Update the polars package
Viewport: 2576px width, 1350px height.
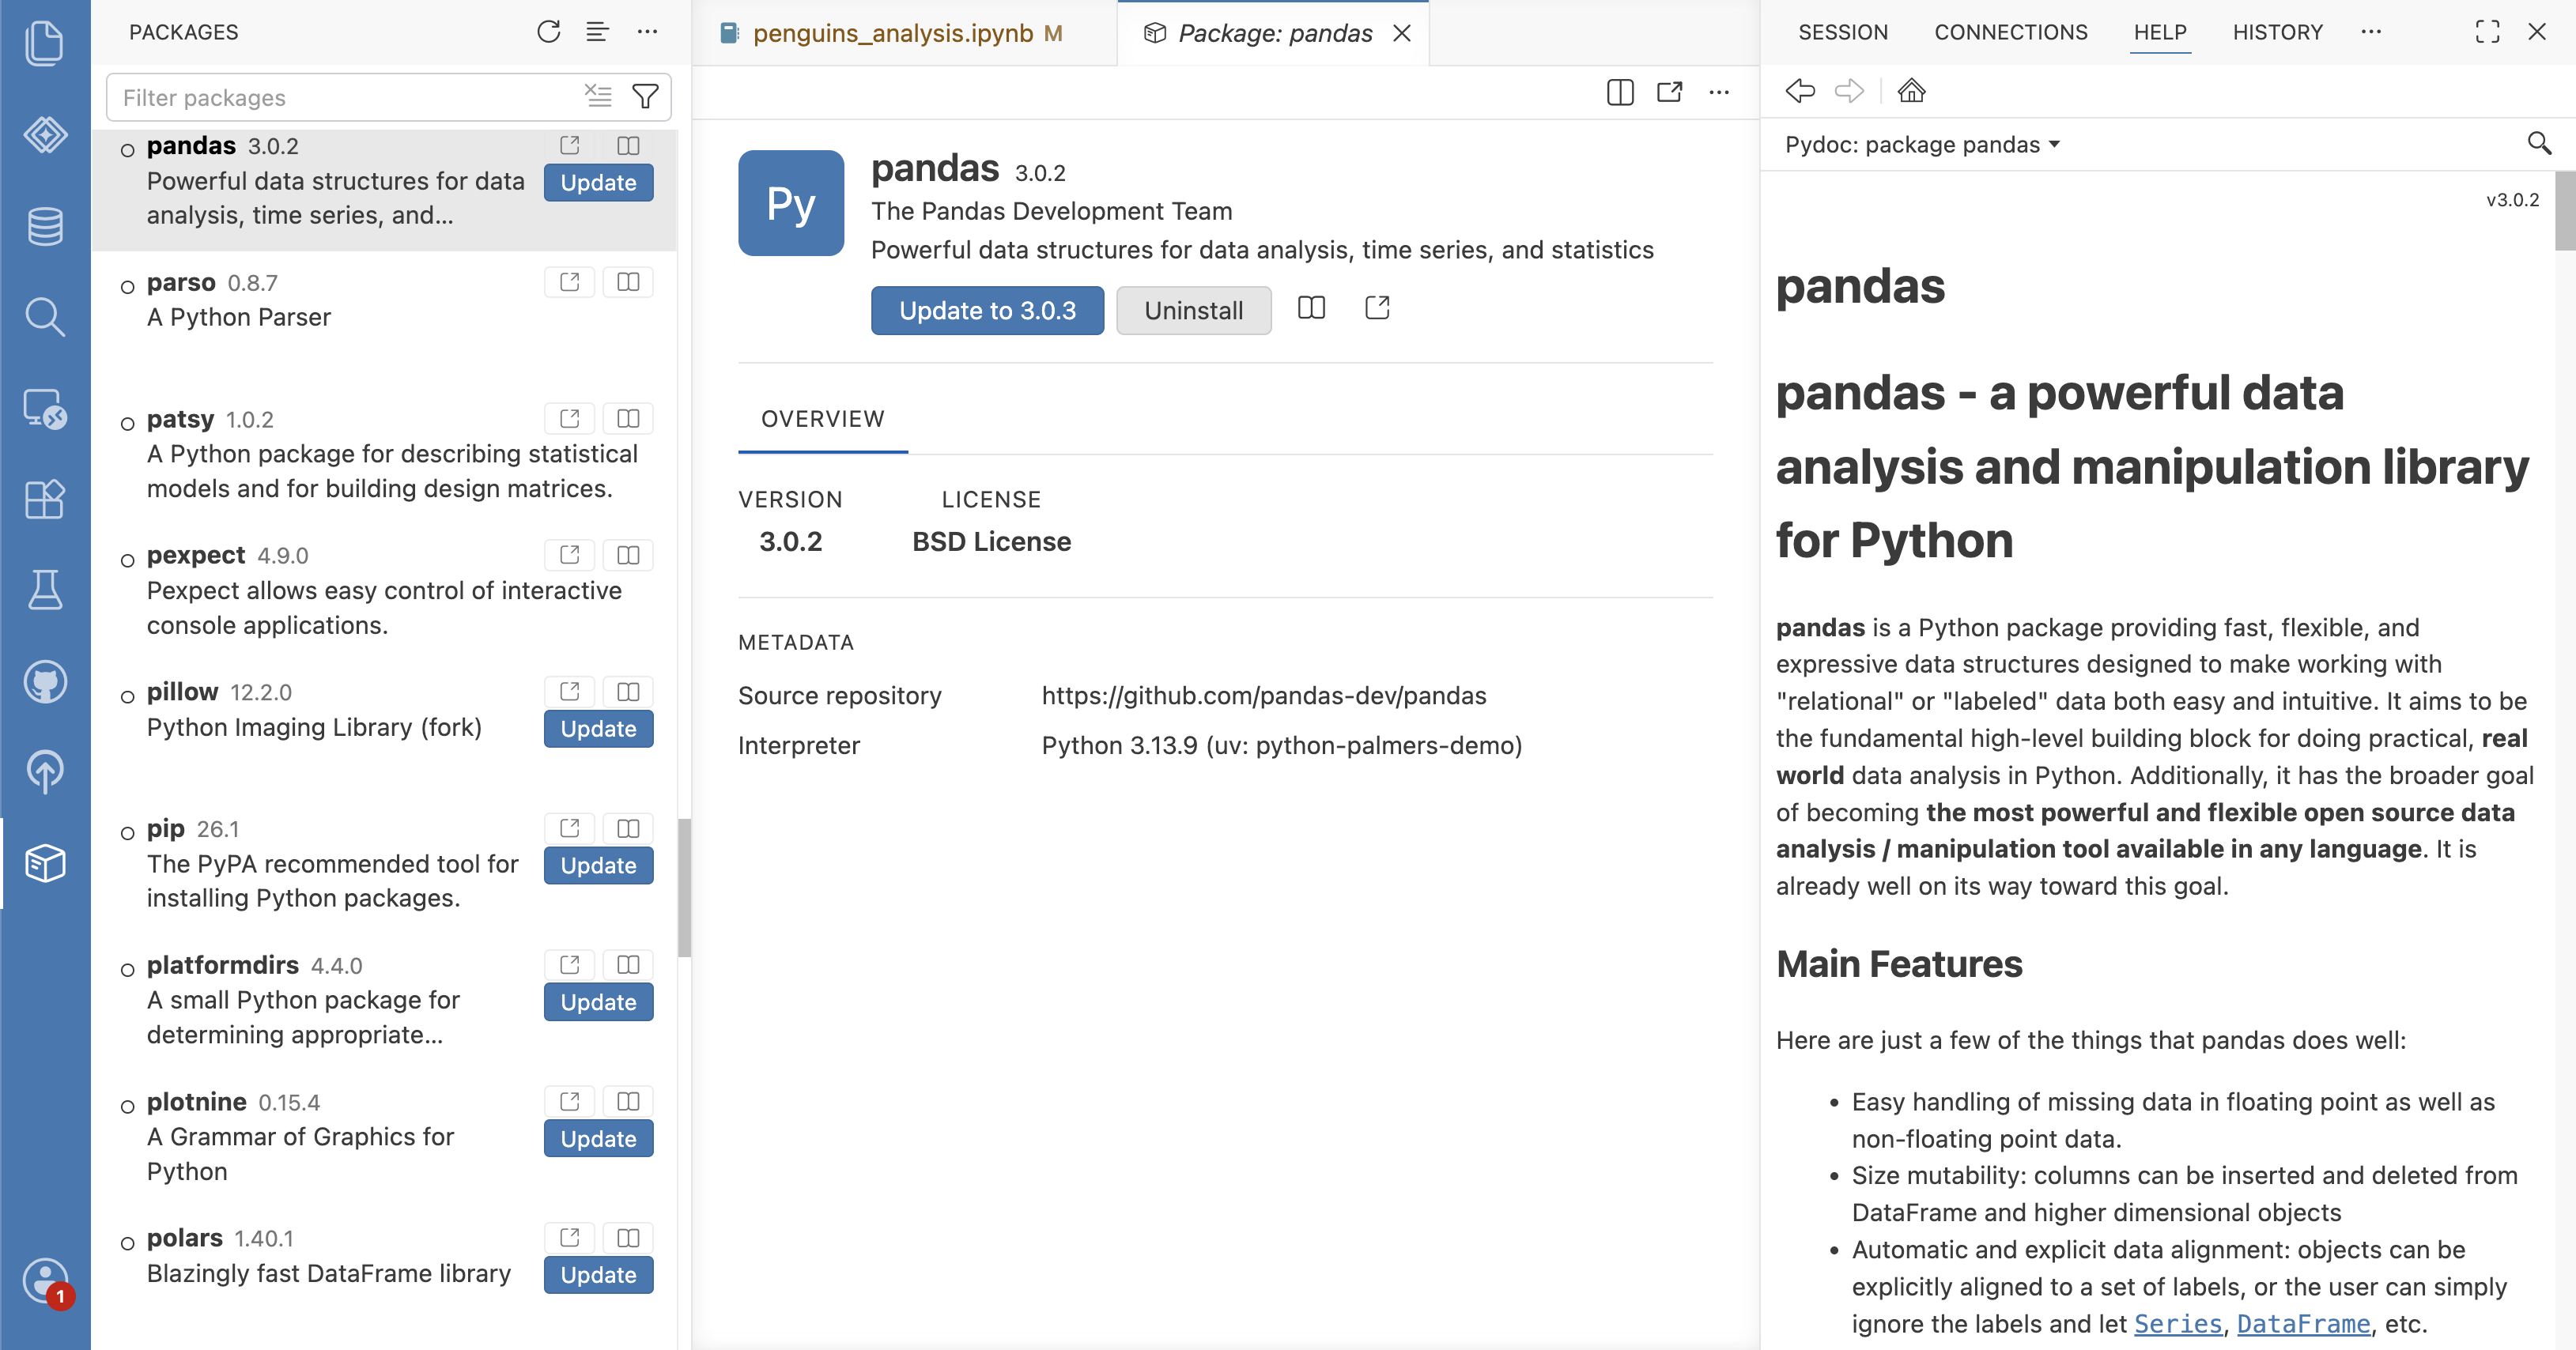(x=598, y=1275)
